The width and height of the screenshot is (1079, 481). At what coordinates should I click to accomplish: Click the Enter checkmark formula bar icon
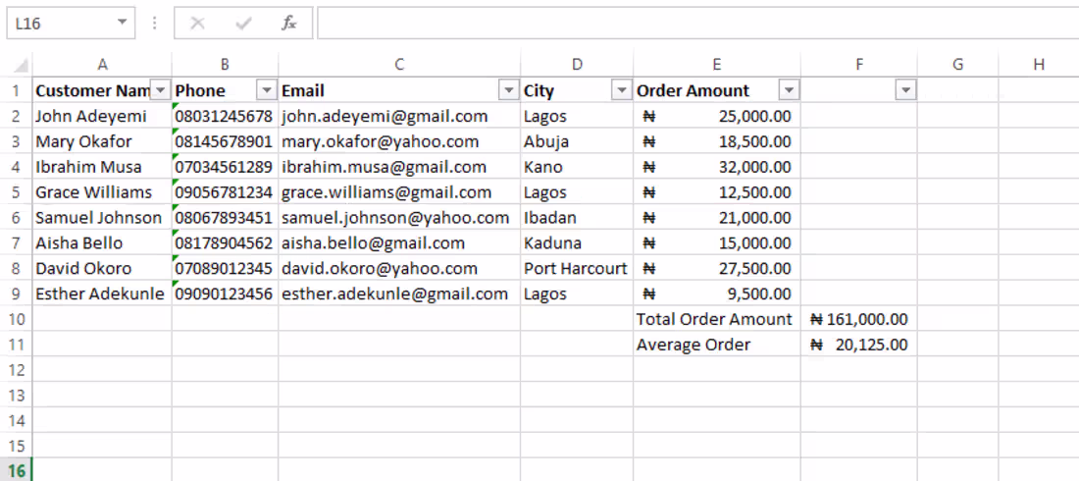pos(243,24)
